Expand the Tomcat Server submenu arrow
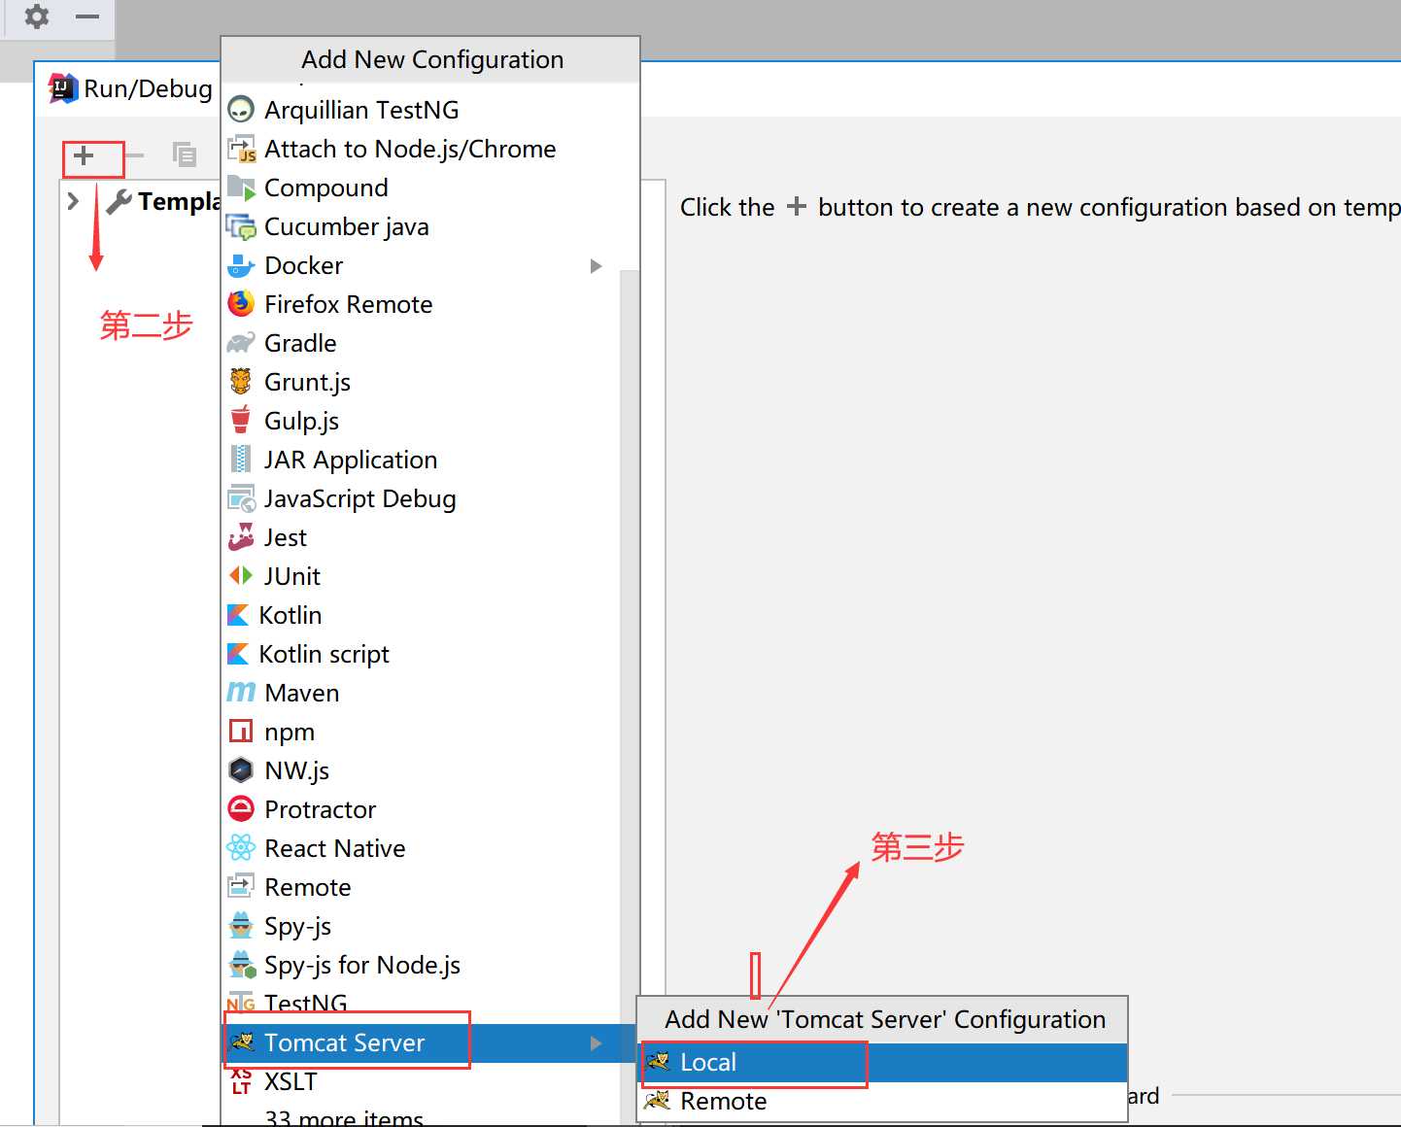1401x1127 pixels. [597, 1042]
